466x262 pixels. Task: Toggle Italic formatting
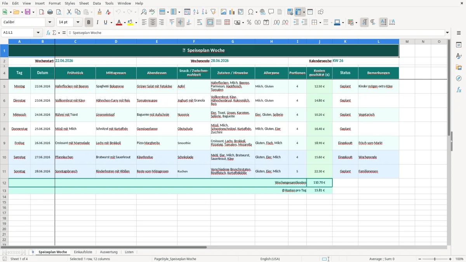tap(97, 23)
